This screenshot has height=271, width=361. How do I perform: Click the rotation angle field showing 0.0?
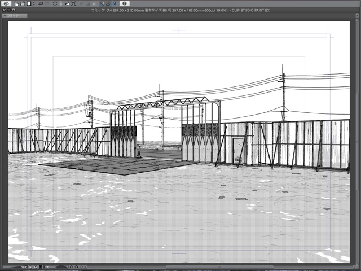tap(47, 267)
